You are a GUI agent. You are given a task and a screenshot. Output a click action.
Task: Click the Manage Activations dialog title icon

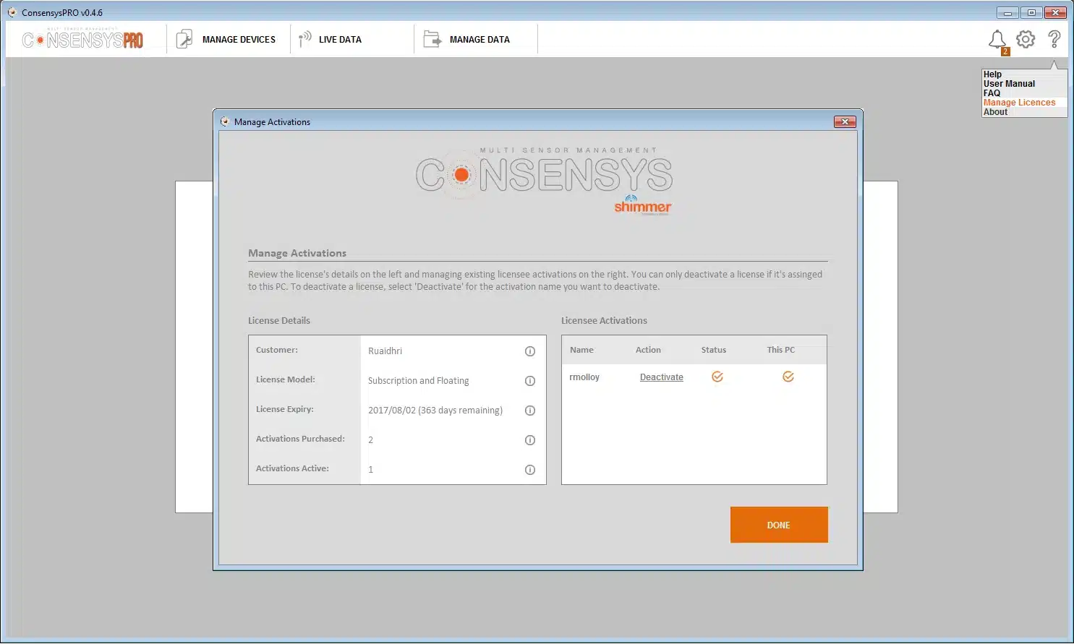click(x=225, y=121)
